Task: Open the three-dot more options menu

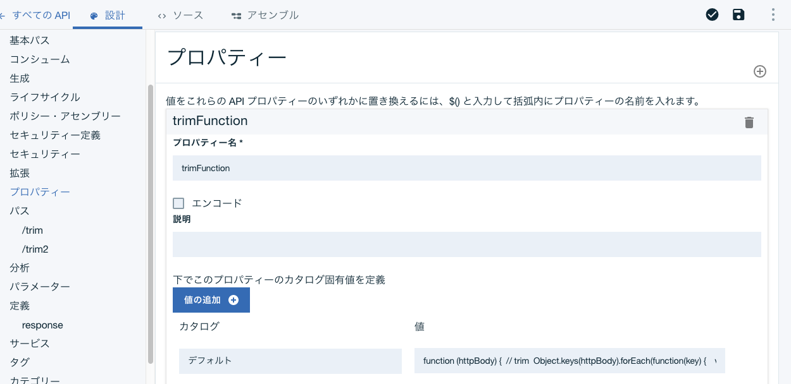Action: tap(773, 15)
